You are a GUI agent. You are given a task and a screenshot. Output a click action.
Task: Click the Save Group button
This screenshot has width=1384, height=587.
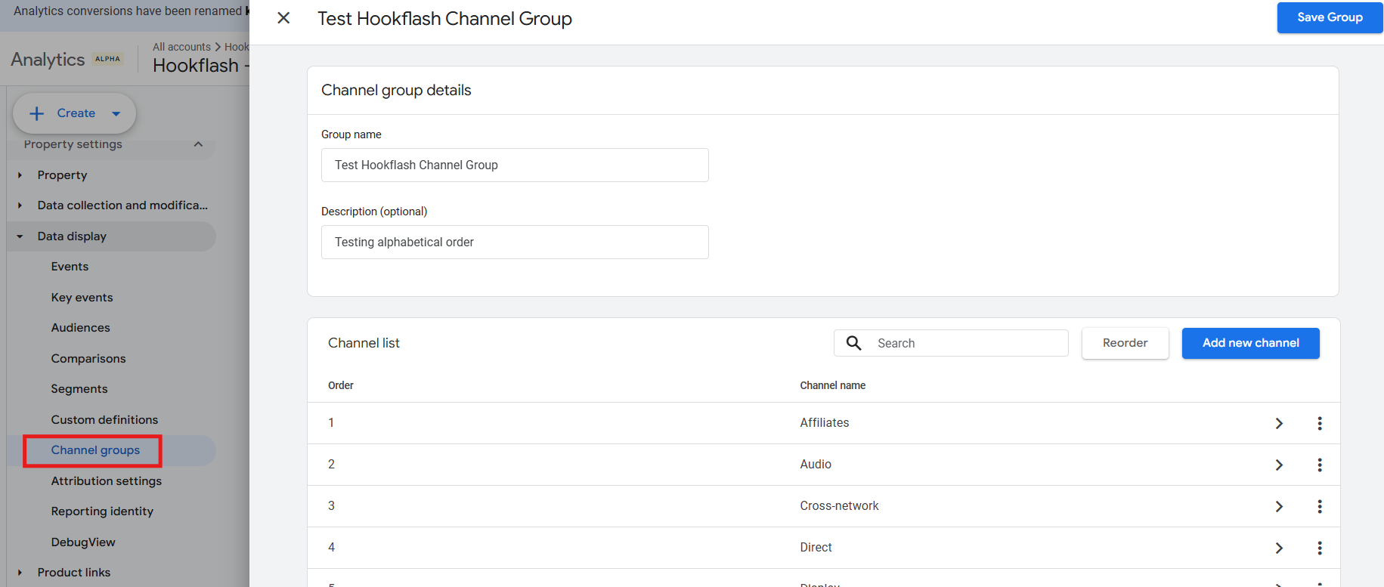(x=1330, y=17)
